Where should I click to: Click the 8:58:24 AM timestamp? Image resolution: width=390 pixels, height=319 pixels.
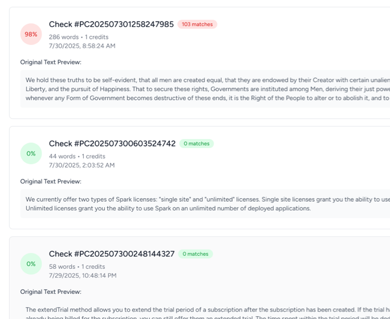pos(82,46)
